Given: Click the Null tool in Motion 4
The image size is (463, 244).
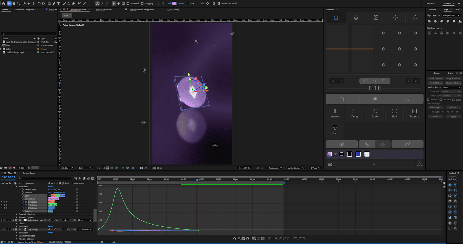Looking at the screenshot, I should click(x=394, y=113).
